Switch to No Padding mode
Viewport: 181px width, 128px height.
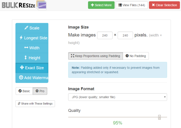coord(136,56)
